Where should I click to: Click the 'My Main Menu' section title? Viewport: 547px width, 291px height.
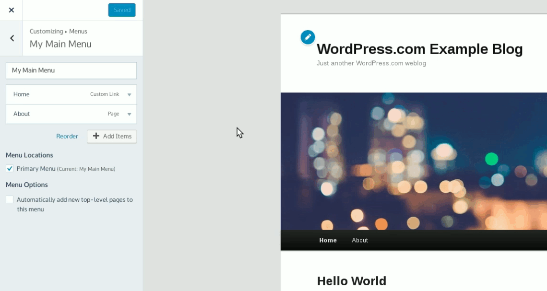[60, 44]
